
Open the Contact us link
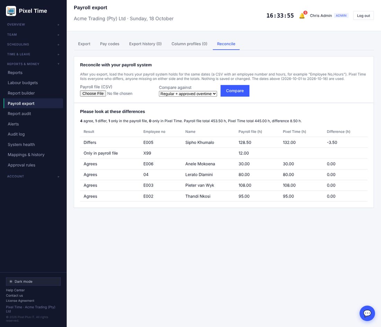(x=14, y=296)
